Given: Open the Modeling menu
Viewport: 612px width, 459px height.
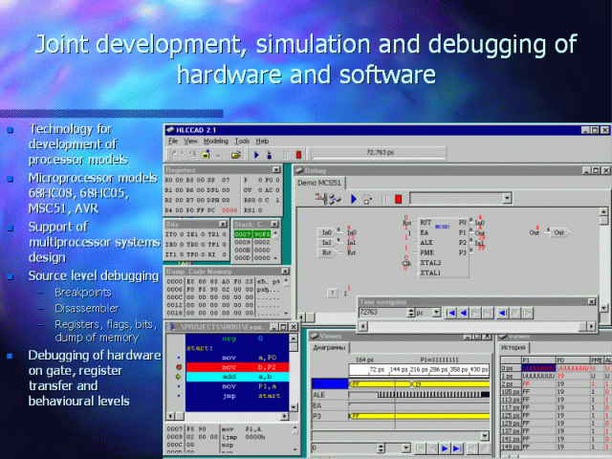Looking at the screenshot, I should [216, 141].
